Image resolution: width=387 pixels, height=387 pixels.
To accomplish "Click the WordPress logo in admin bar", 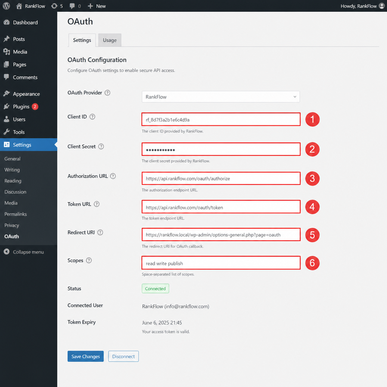I will (x=6, y=6).
